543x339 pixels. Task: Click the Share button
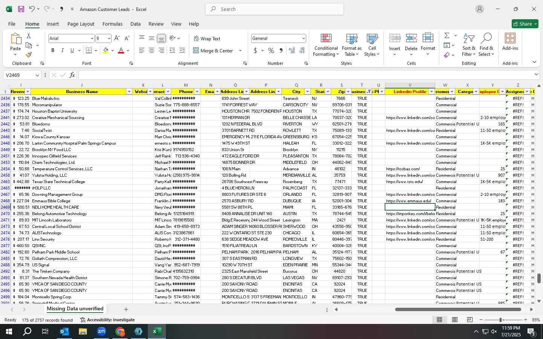pos(525,24)
